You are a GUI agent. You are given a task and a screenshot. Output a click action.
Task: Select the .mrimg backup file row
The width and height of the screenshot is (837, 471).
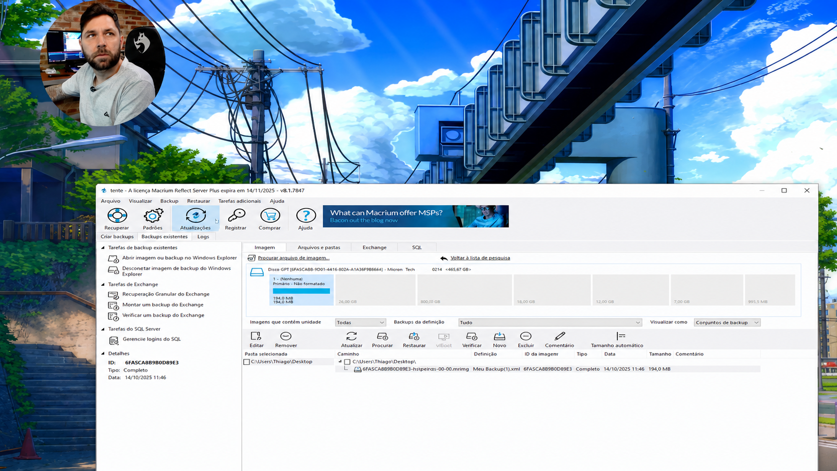tap(548, 369)
